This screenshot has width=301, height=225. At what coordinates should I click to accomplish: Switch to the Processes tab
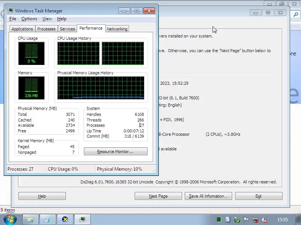click(46, 29)
